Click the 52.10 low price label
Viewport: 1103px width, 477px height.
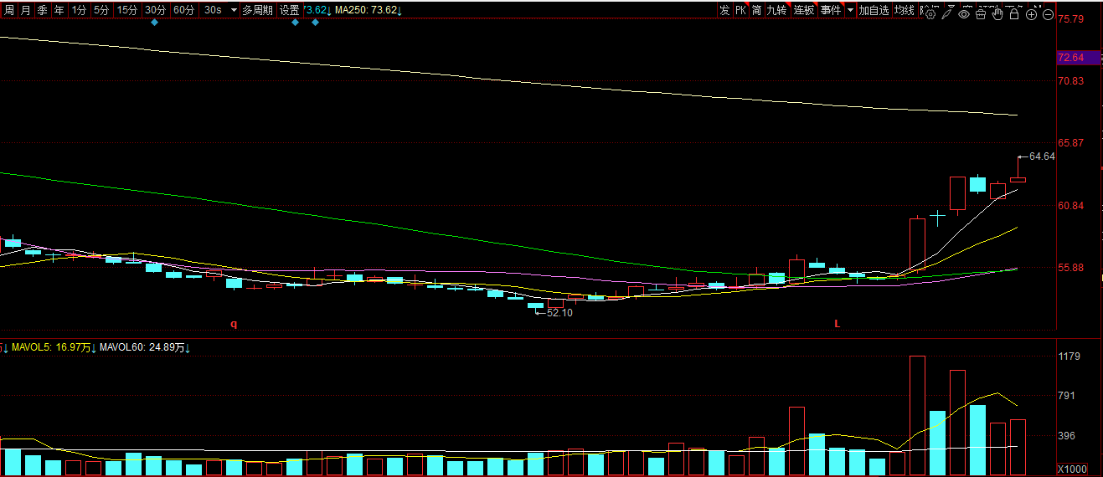tap(559, 312)
